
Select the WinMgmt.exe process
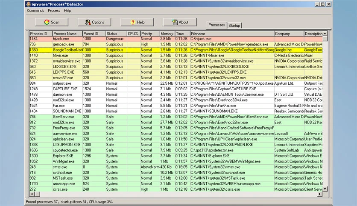[64, 161]
